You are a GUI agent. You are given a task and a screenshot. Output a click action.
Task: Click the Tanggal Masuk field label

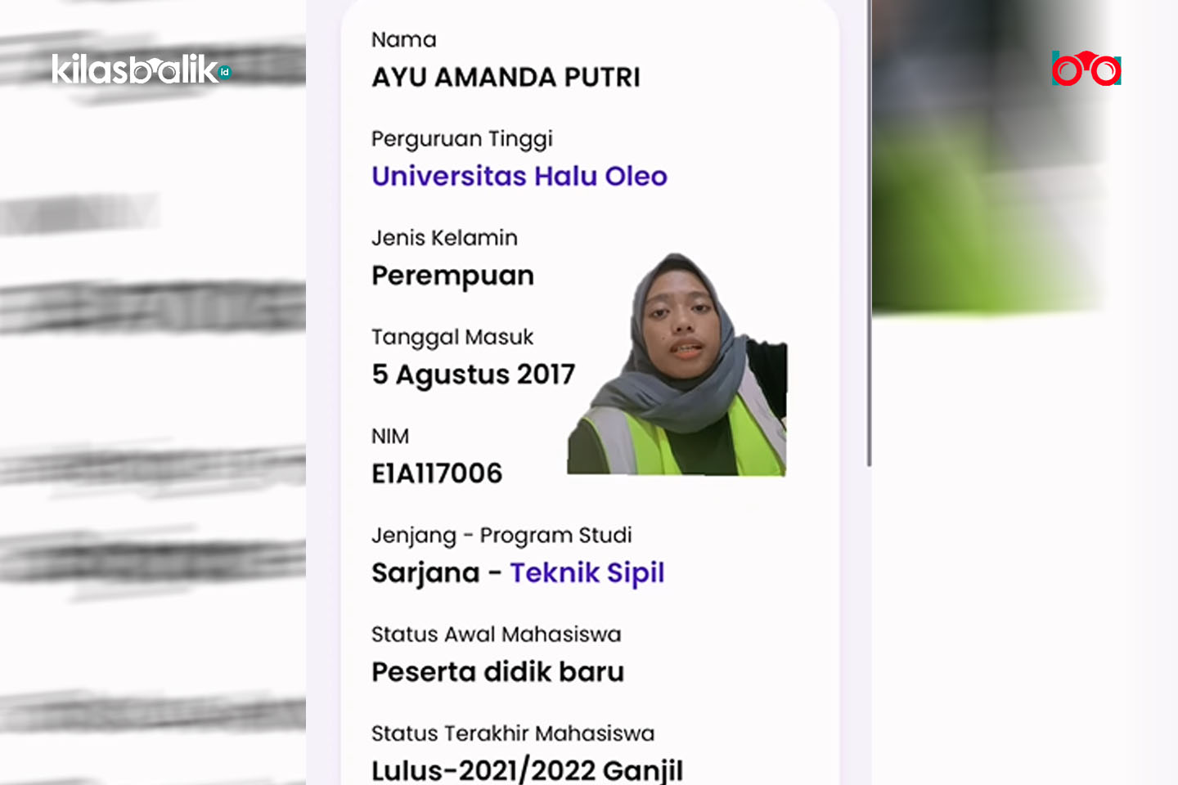click(x=452, y=337)
